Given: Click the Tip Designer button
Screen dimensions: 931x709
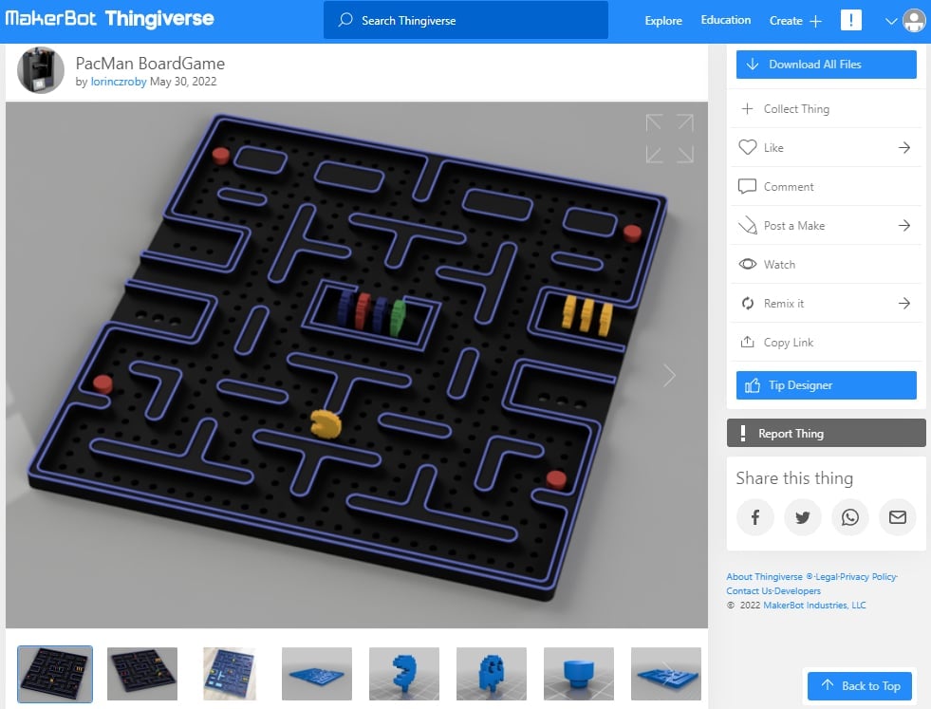Looking at the screenshot, I should point(826,385).
